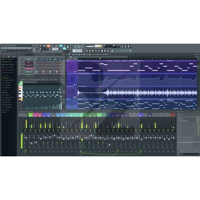Click the violin icon on the Viola track
This screenshot has width=200, height=200.
(x=72, y=66)
